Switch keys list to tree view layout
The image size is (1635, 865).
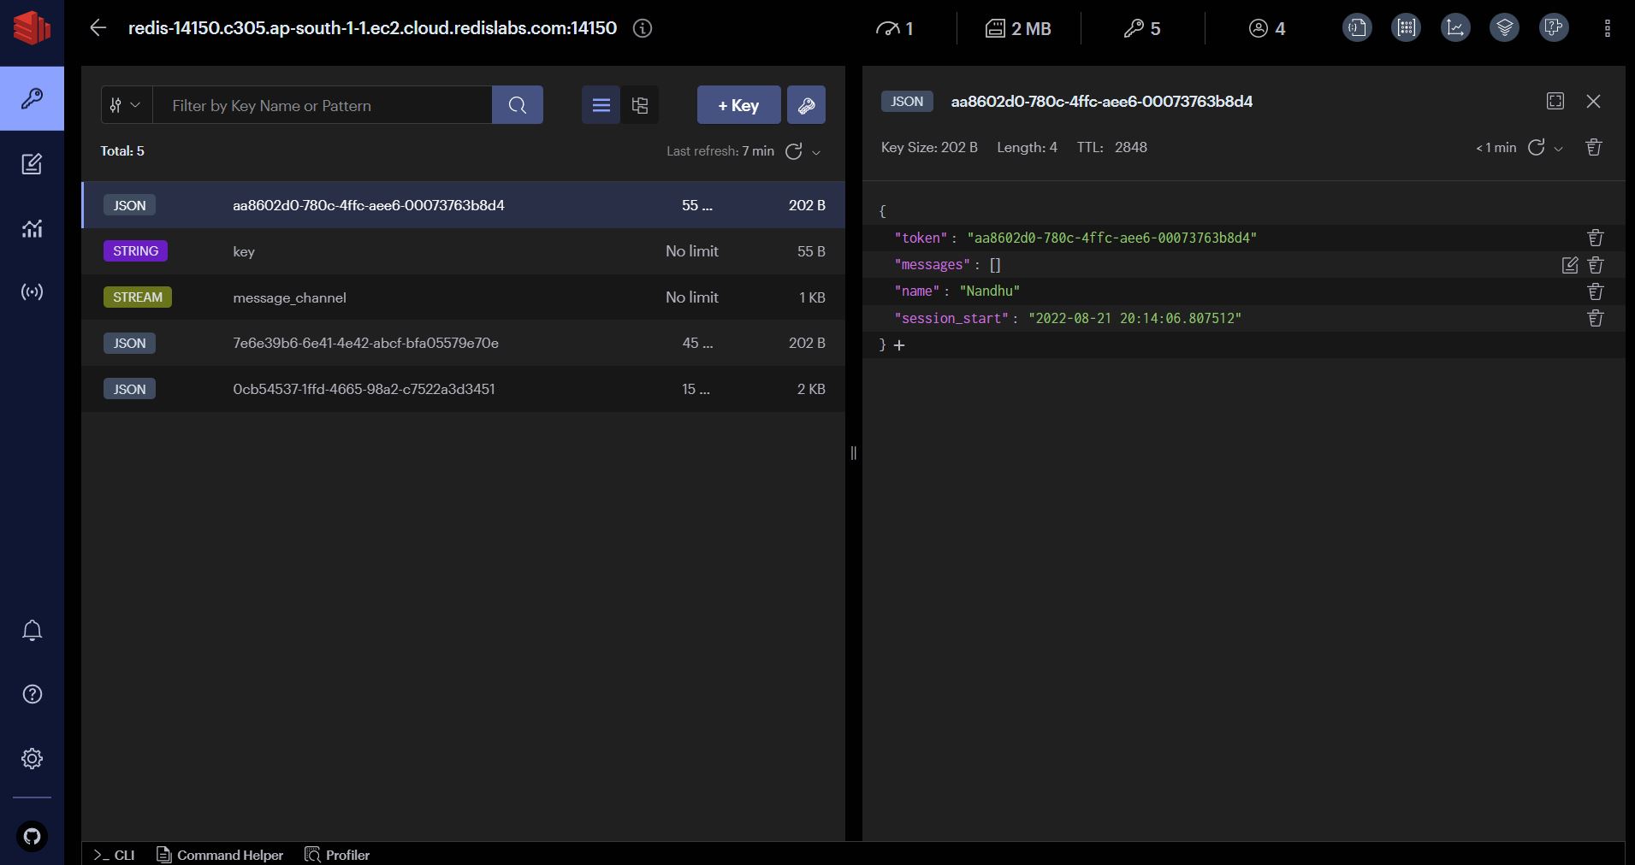point(639,105)
